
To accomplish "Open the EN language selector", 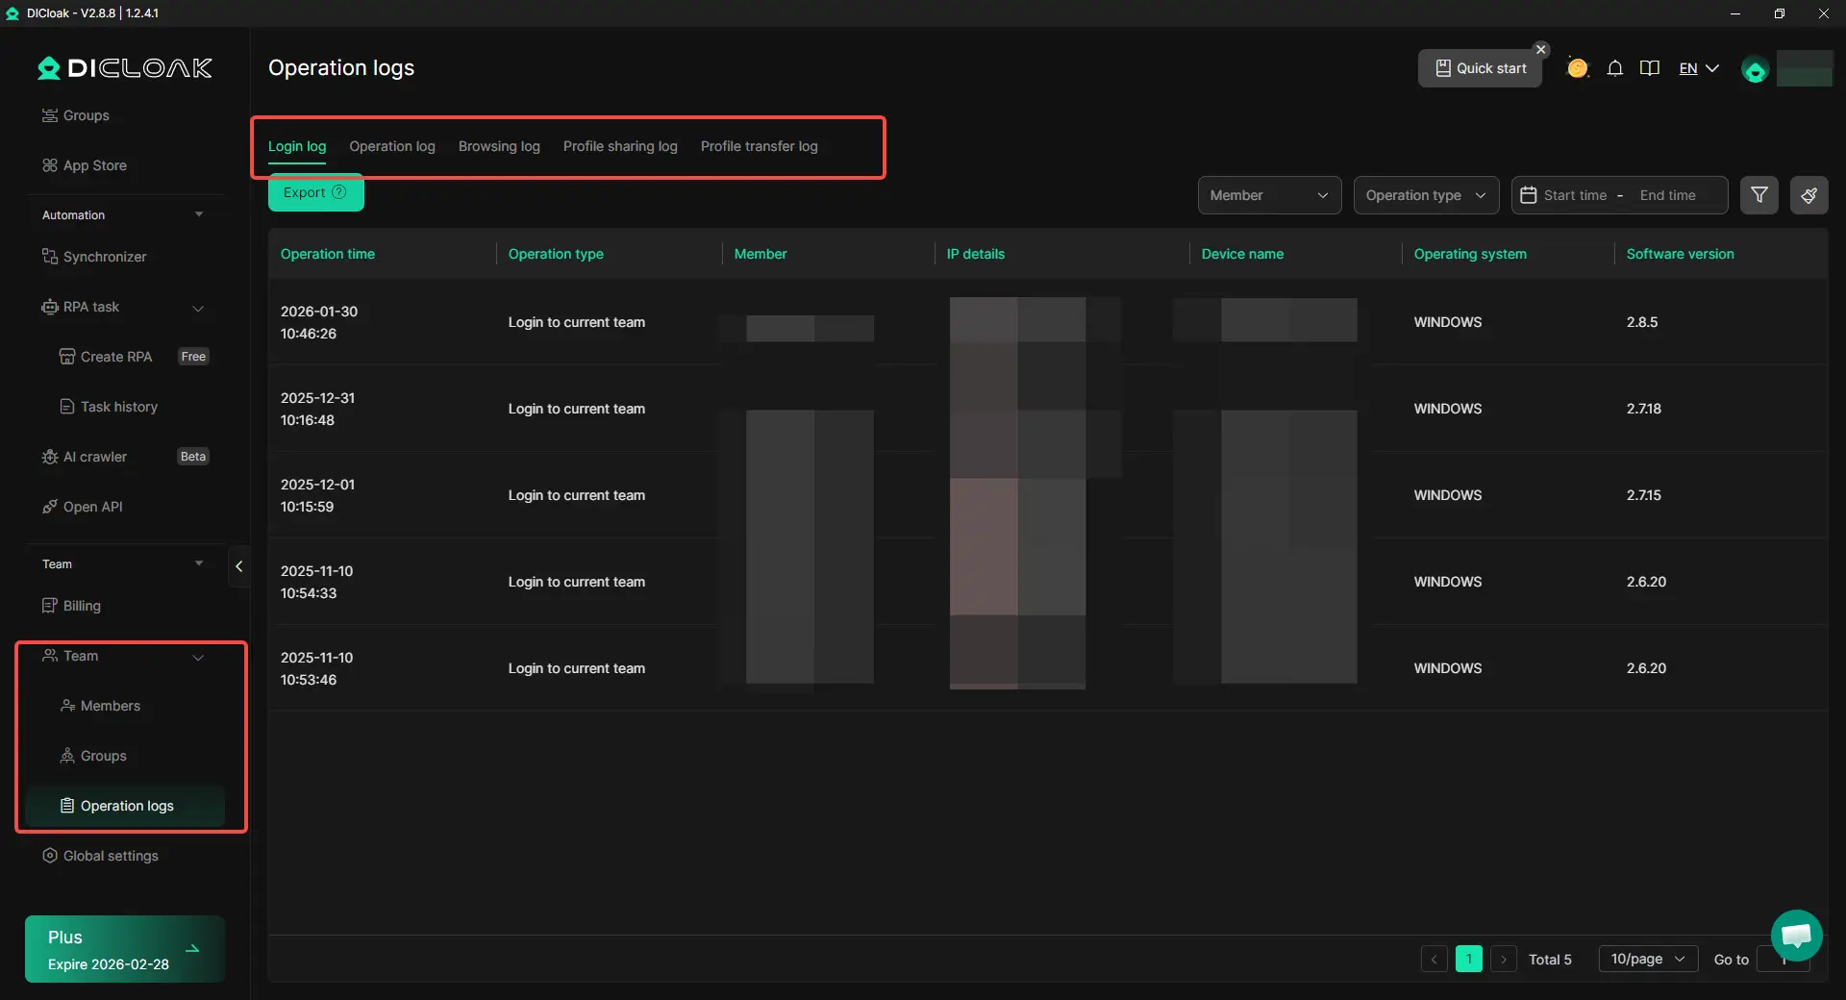I will tap(1698, 68).
